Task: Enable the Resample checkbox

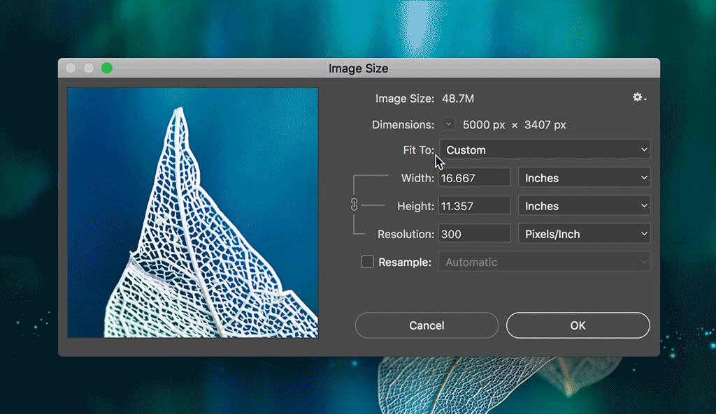Action: 367,262
